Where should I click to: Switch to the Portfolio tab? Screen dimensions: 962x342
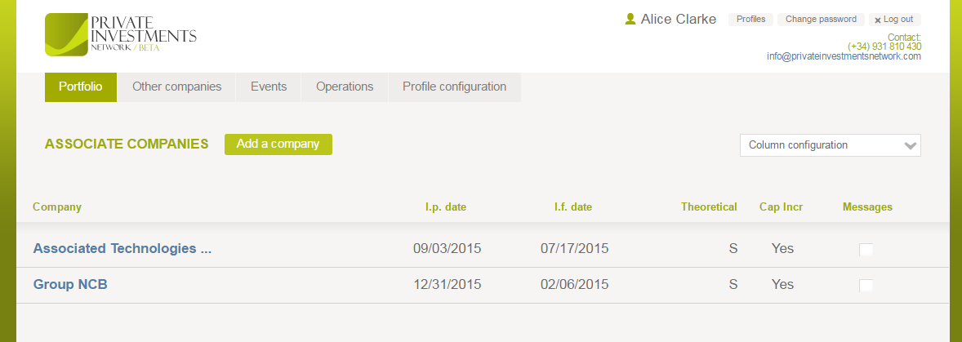(81, 87)
